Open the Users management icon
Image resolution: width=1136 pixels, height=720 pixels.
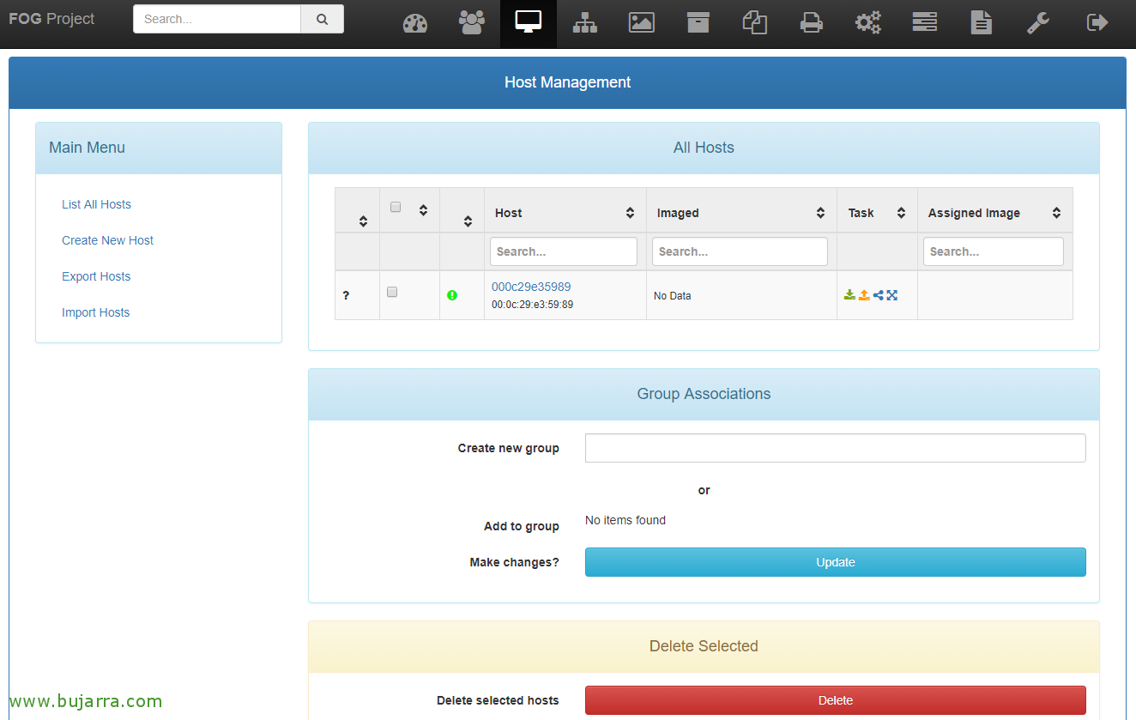point(472,23)
